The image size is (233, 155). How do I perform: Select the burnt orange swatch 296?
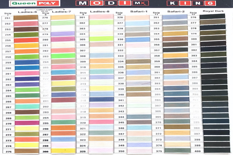click(63, 128)
